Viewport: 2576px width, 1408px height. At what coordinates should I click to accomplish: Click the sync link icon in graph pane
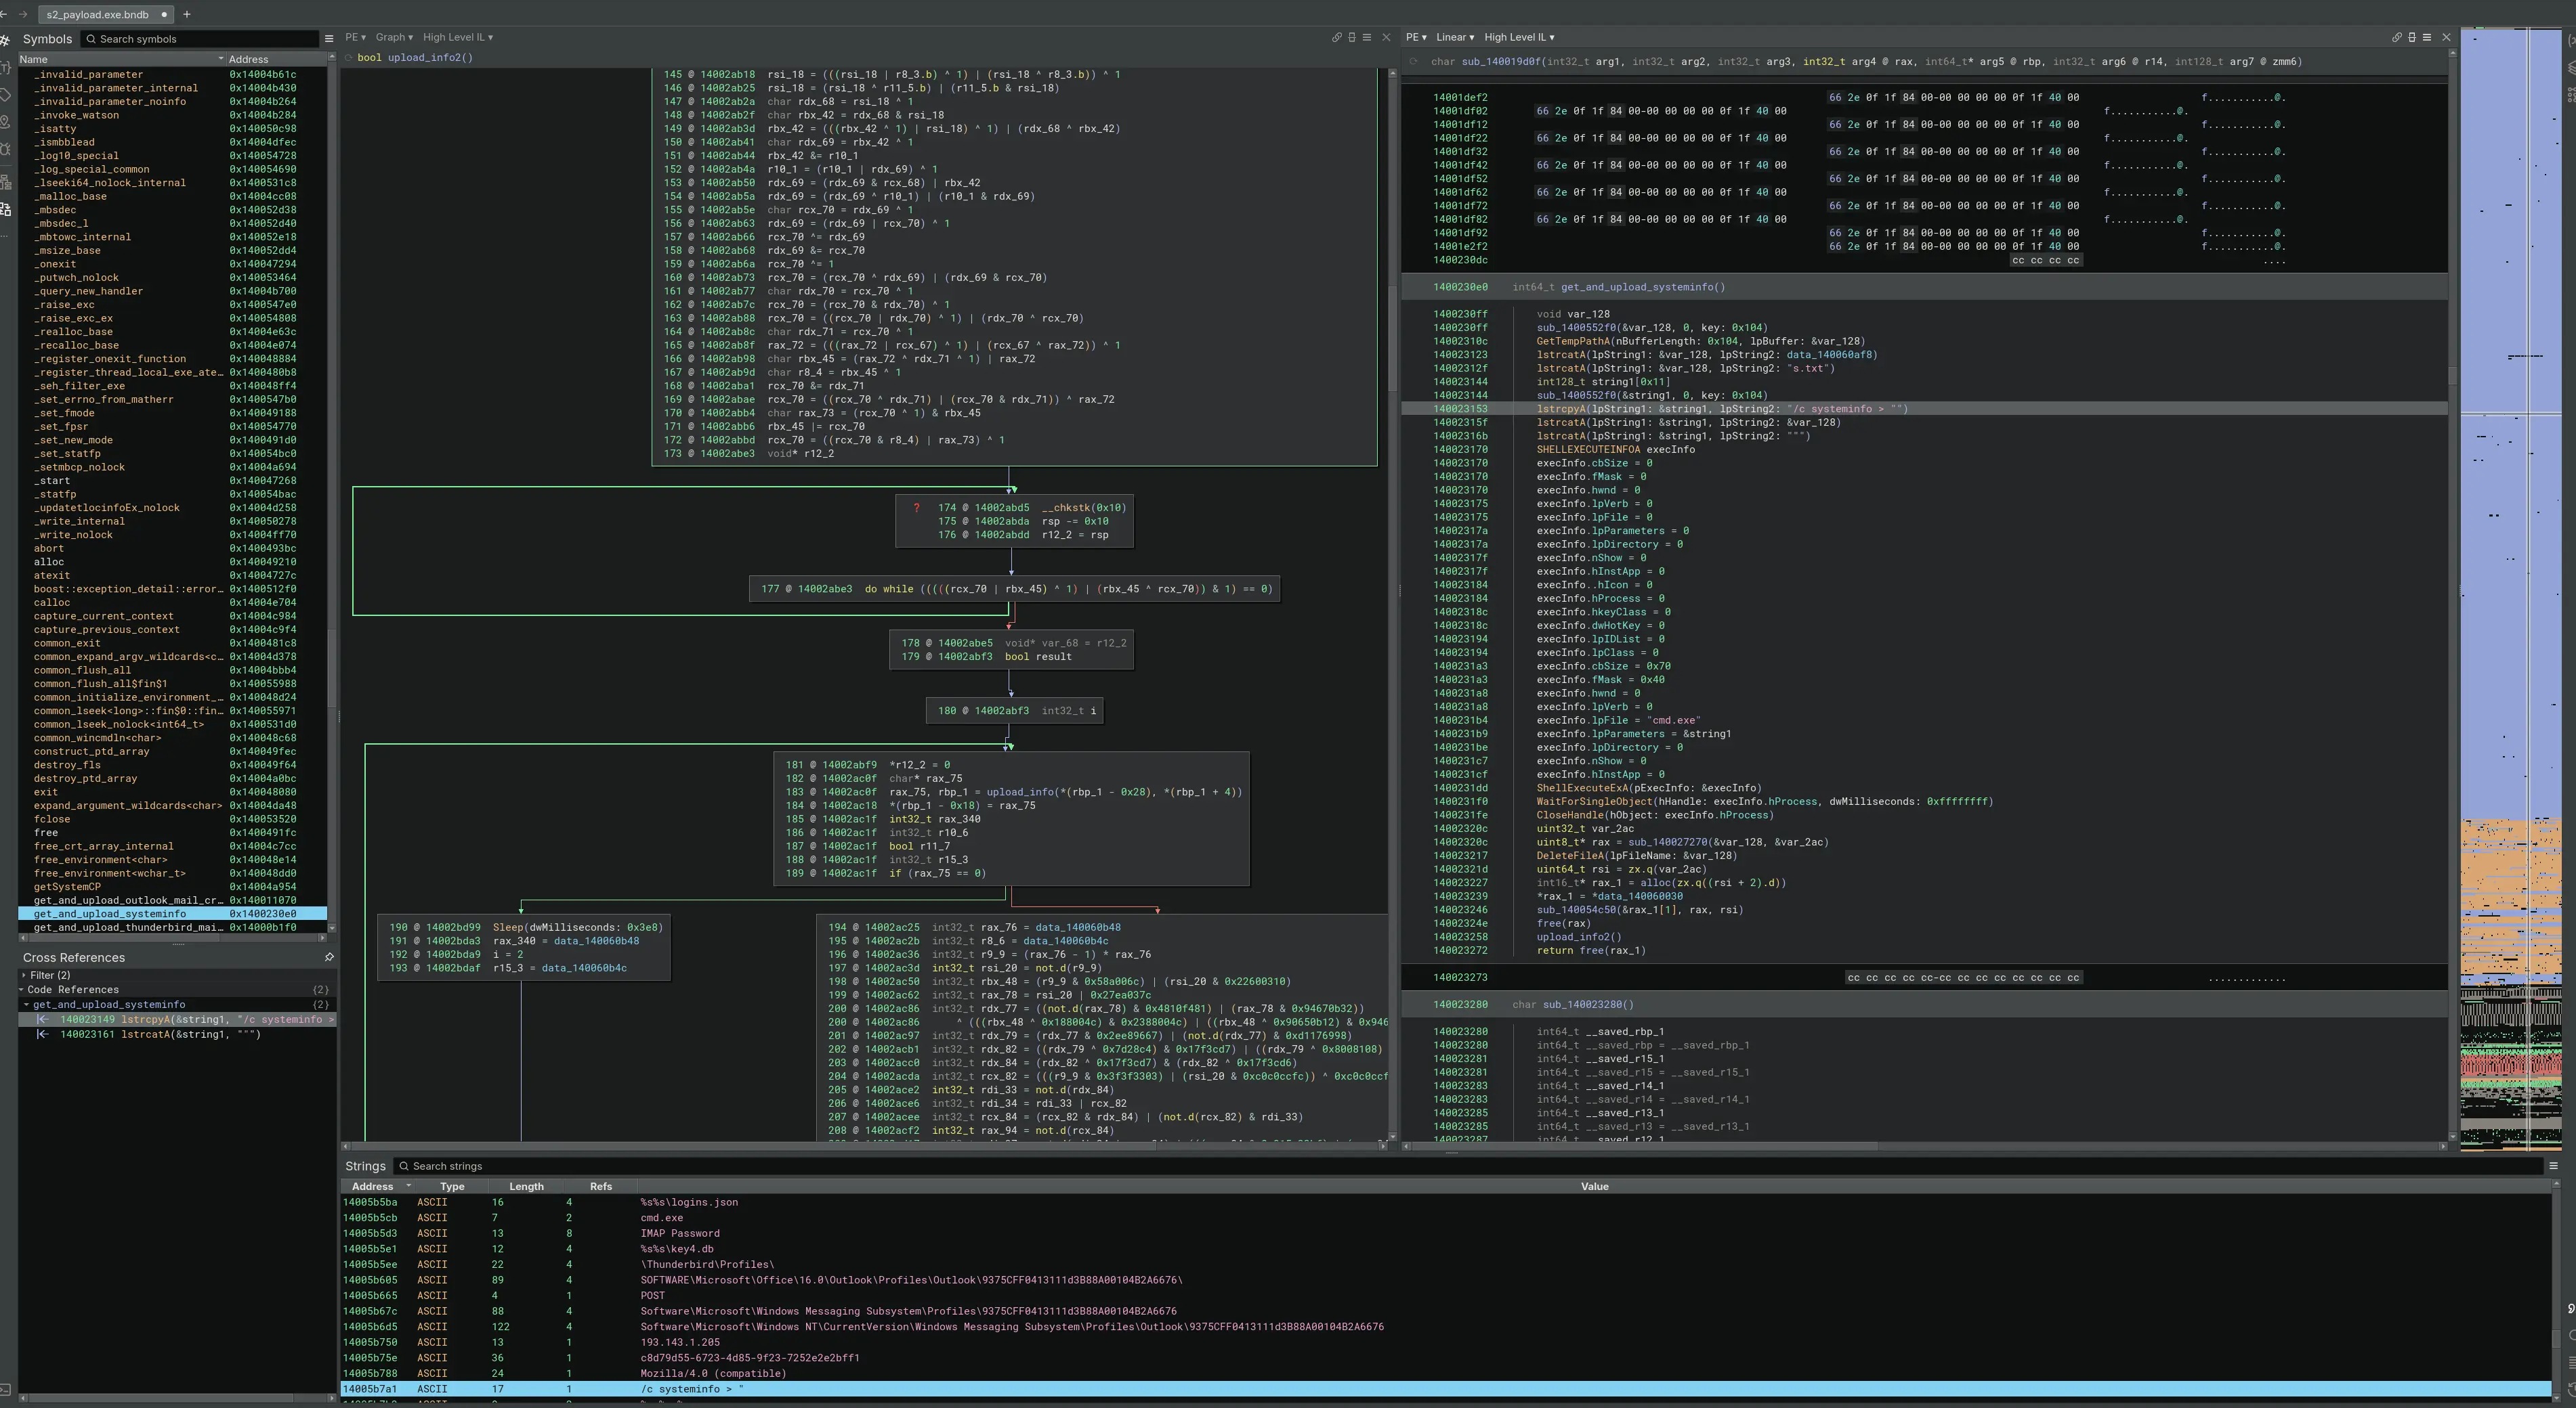1336,37
